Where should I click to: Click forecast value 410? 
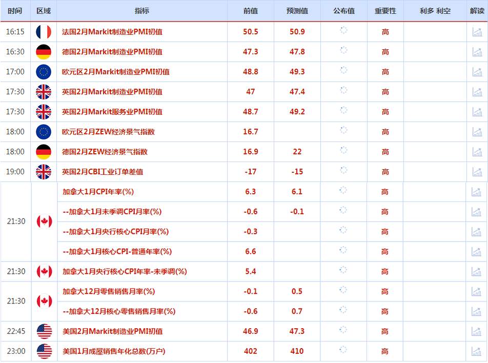[297, 351]
